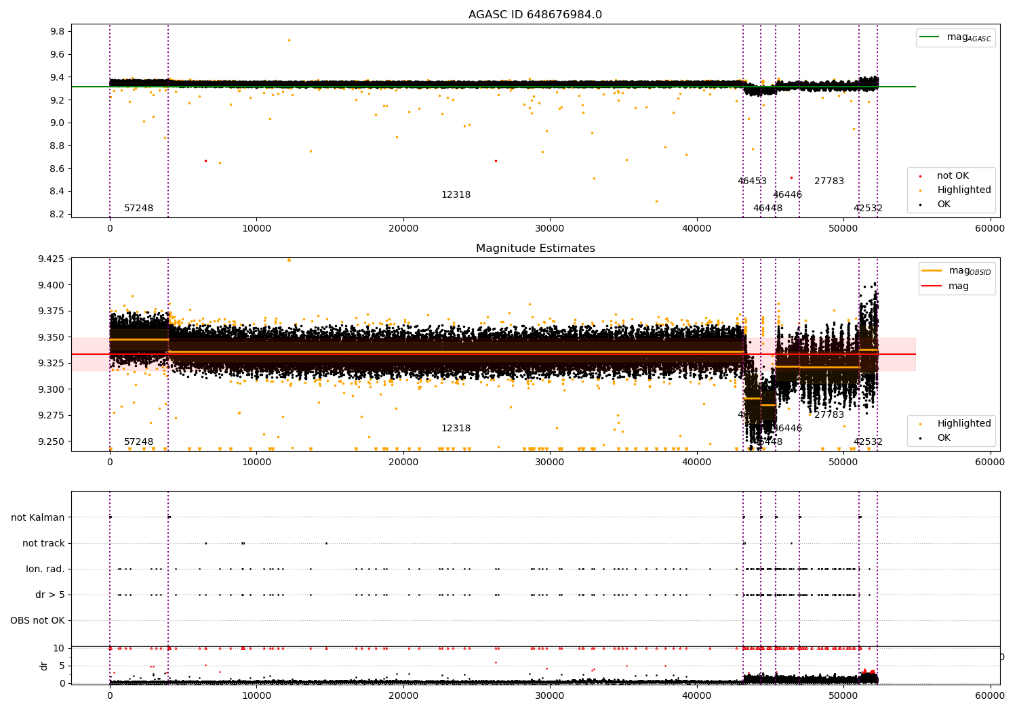Click y-axis tick 8.2 in top plot

[x=58, y=214]
